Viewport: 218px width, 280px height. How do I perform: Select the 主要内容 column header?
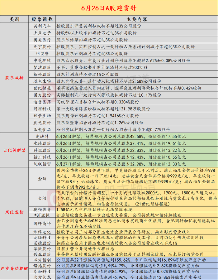tap(137, 19)
